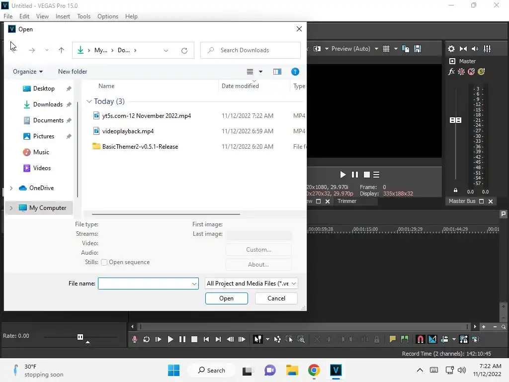Toggle Automatic Crossfades icon
Image resolution: width=509 pixels, height=382 pixels.
click(x=432, y=339)
